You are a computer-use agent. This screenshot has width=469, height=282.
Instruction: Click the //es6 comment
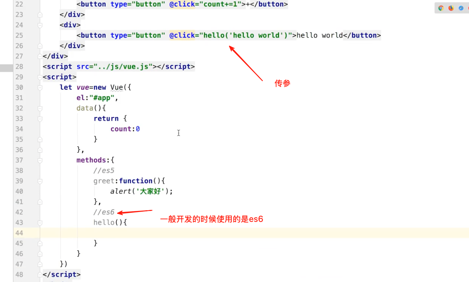pos(104,212)
